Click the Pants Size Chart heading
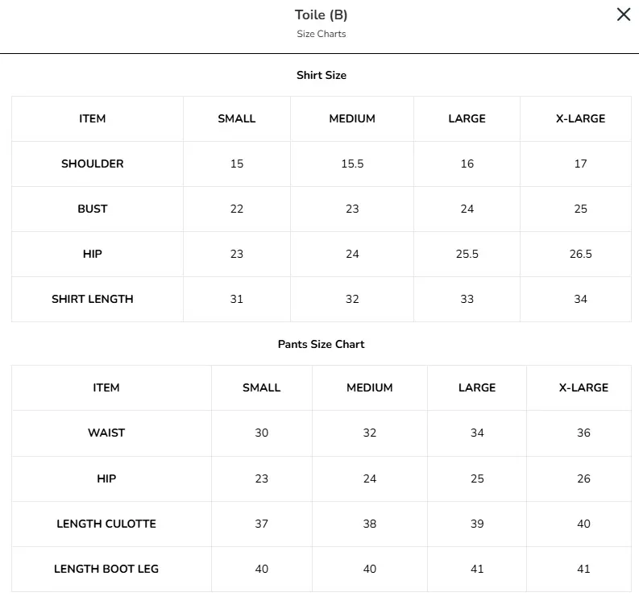 coord(322,344)
